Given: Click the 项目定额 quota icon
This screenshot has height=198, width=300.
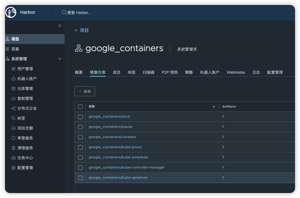Looking at the screenshot, I should click(x=13, y=128).
